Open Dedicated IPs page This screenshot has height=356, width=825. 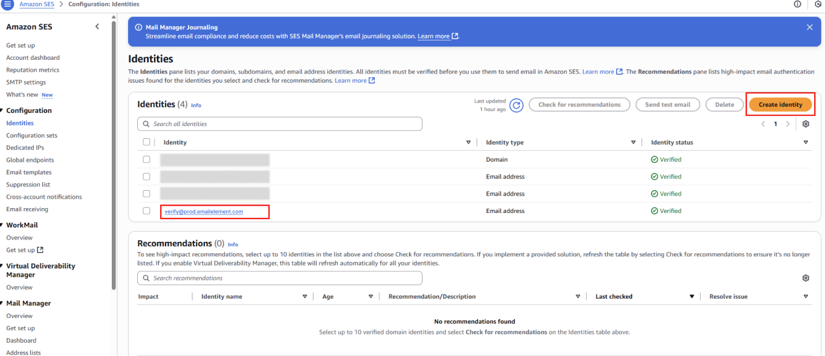pos(25,147)
